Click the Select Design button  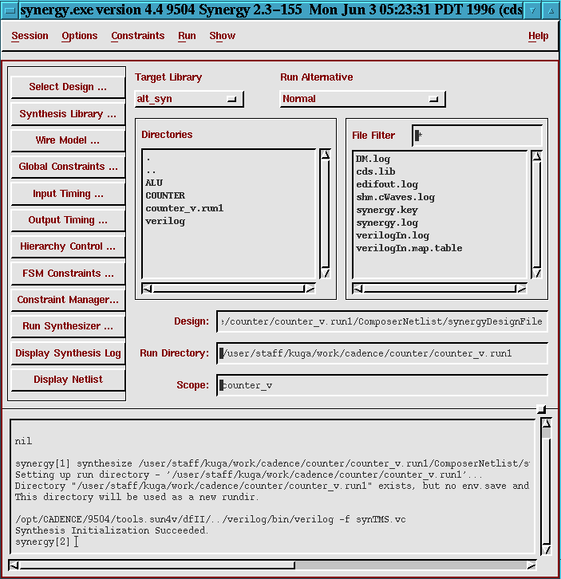(x=68, y=87)
